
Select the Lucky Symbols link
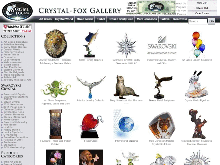13,132
